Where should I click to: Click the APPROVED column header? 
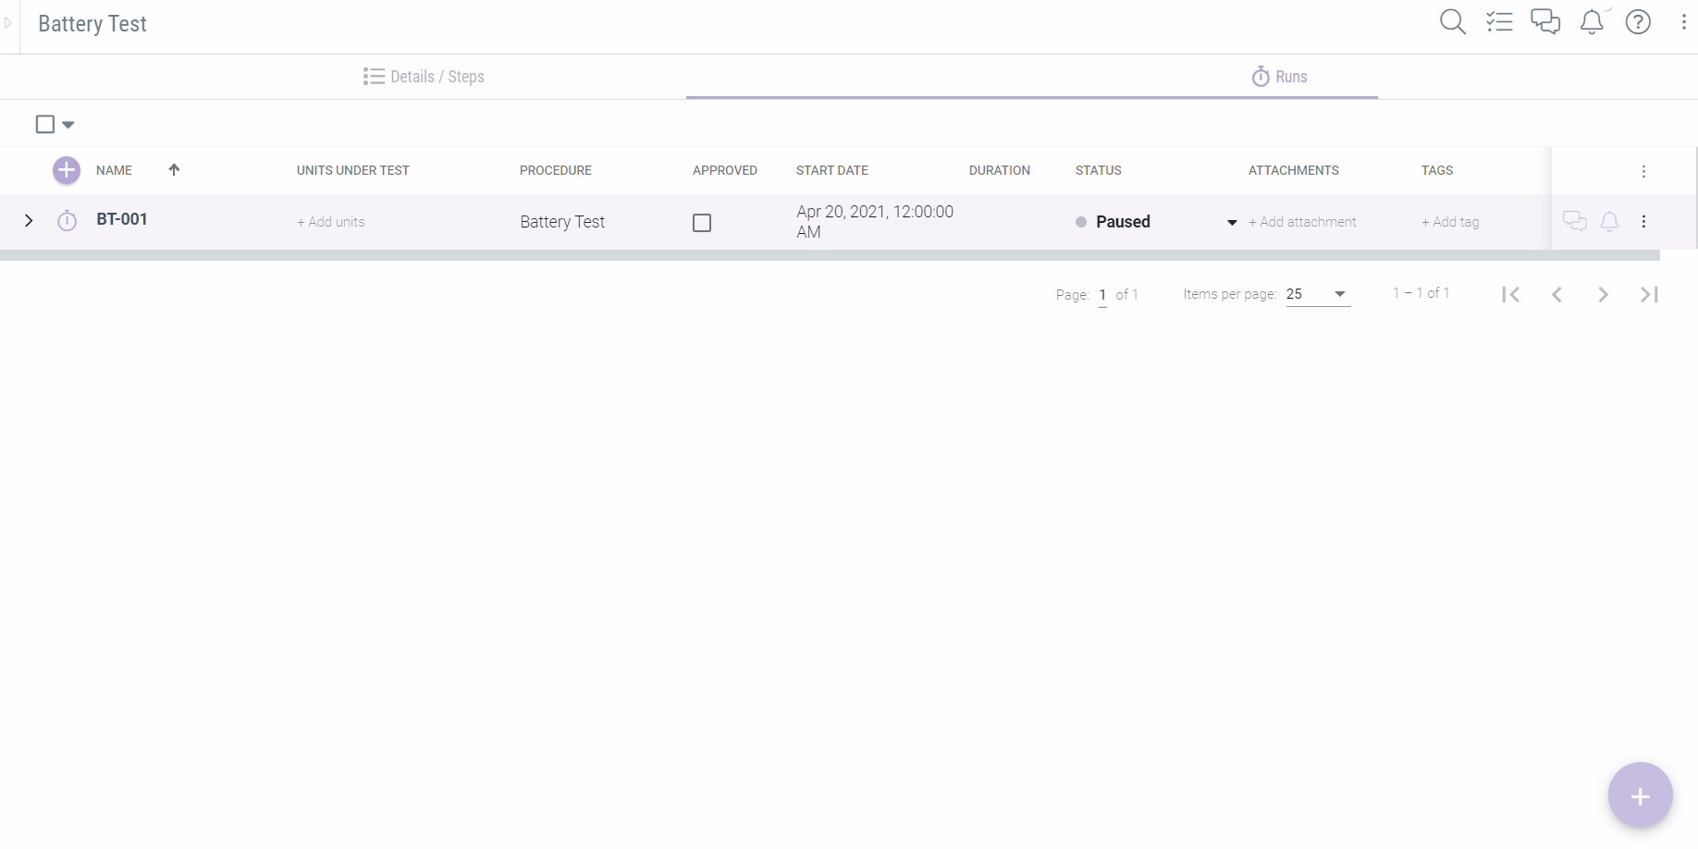pyautogui.click(x=724, y=170)
